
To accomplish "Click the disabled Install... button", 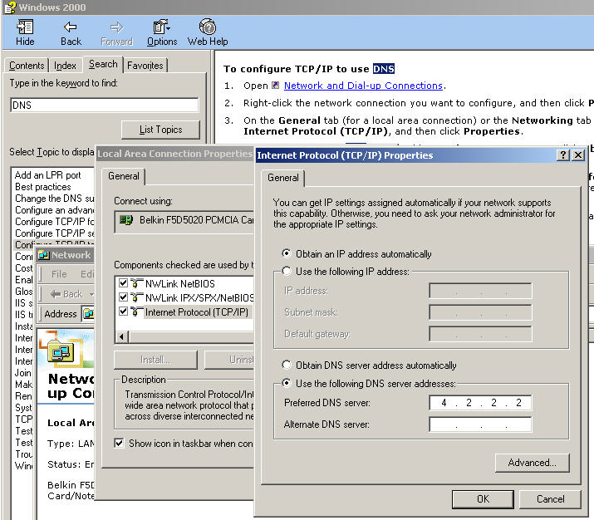I will point(155,360).
